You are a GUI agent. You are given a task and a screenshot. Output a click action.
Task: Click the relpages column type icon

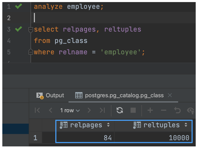point(64,125)
